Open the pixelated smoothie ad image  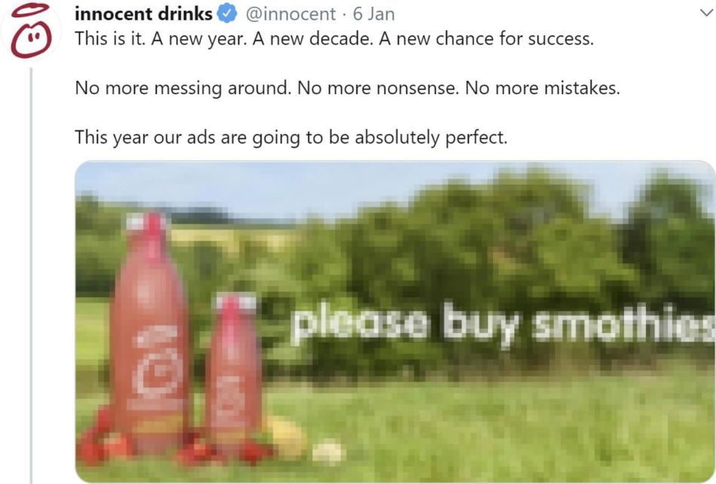click(x=395, y=321)
